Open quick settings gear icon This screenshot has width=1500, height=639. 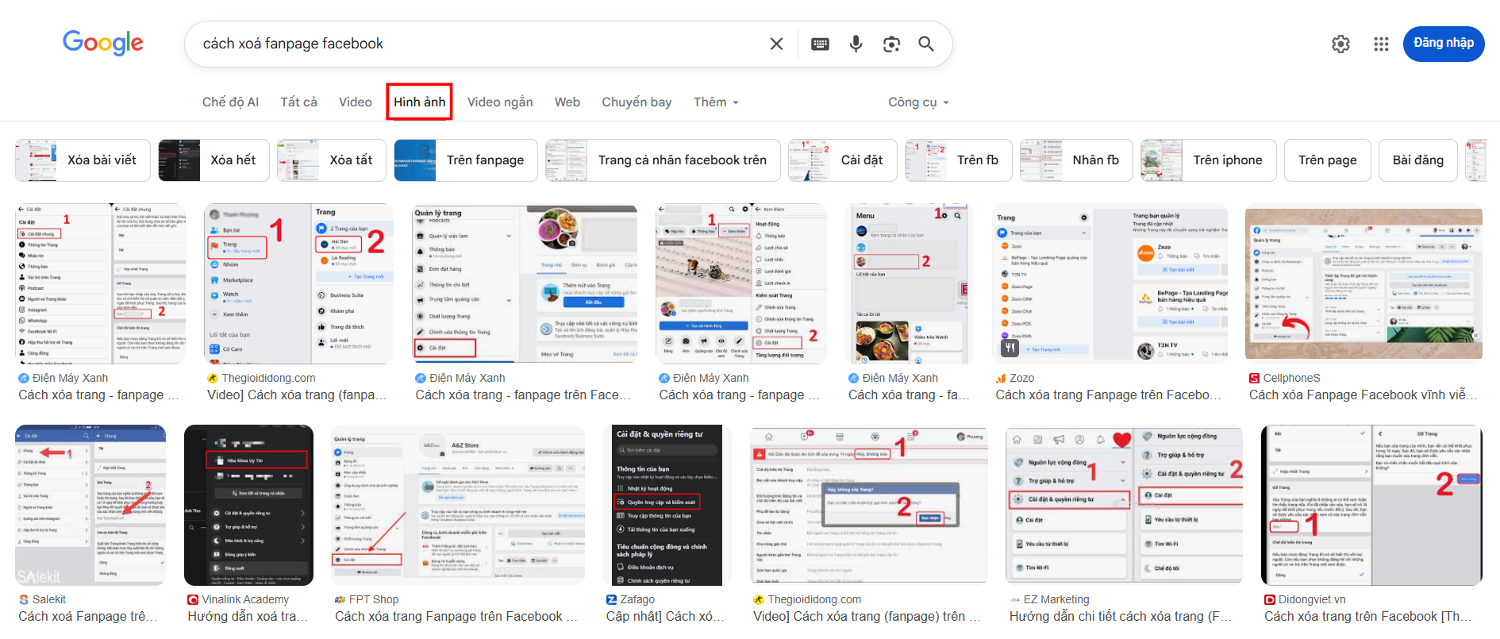pos(1340,44)
